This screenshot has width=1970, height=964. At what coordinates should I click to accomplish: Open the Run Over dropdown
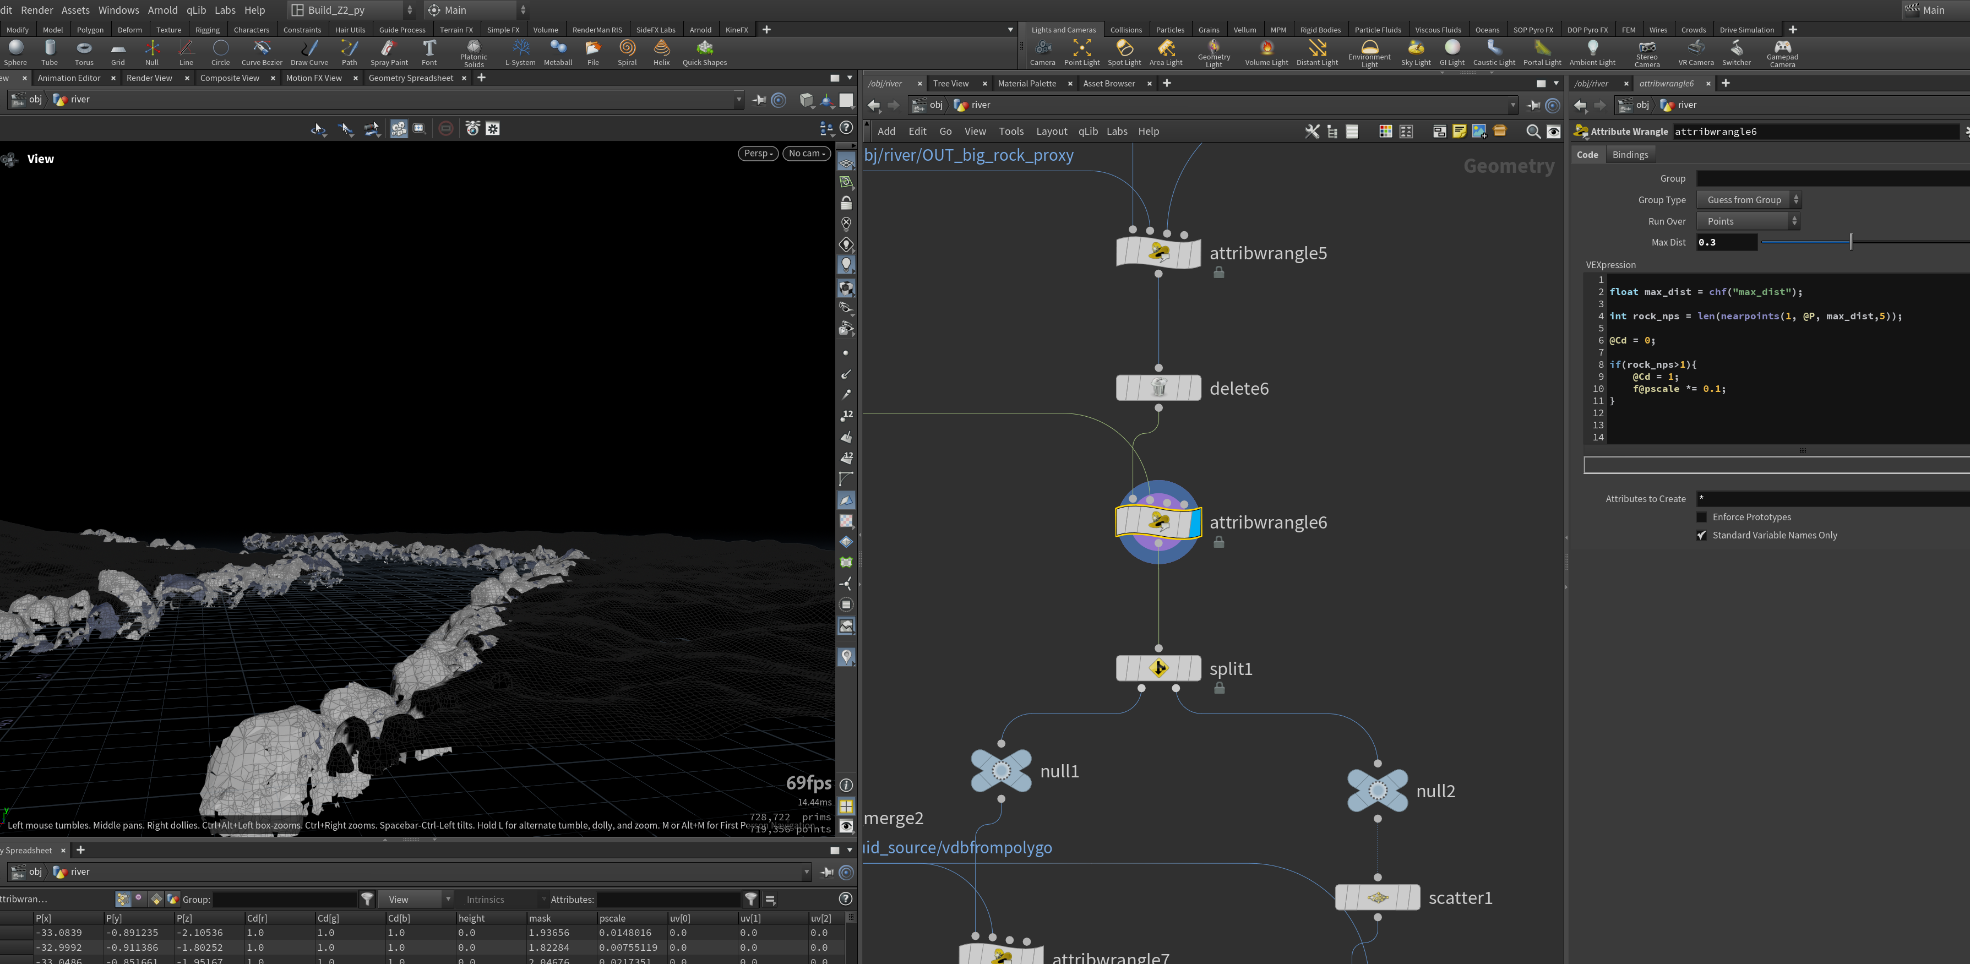pos(1748,221)
